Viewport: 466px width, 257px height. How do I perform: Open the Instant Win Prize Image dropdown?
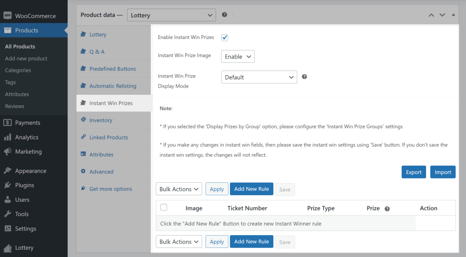[x=238, y=57]
